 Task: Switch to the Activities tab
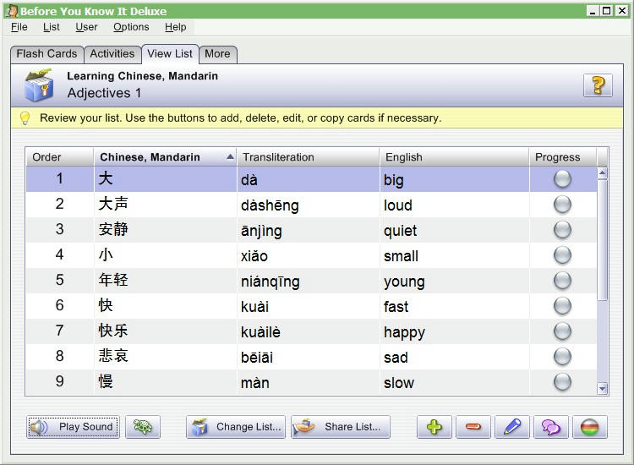tap(112, 54)
